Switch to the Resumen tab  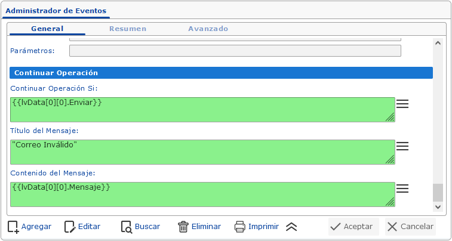coord(128,29)
